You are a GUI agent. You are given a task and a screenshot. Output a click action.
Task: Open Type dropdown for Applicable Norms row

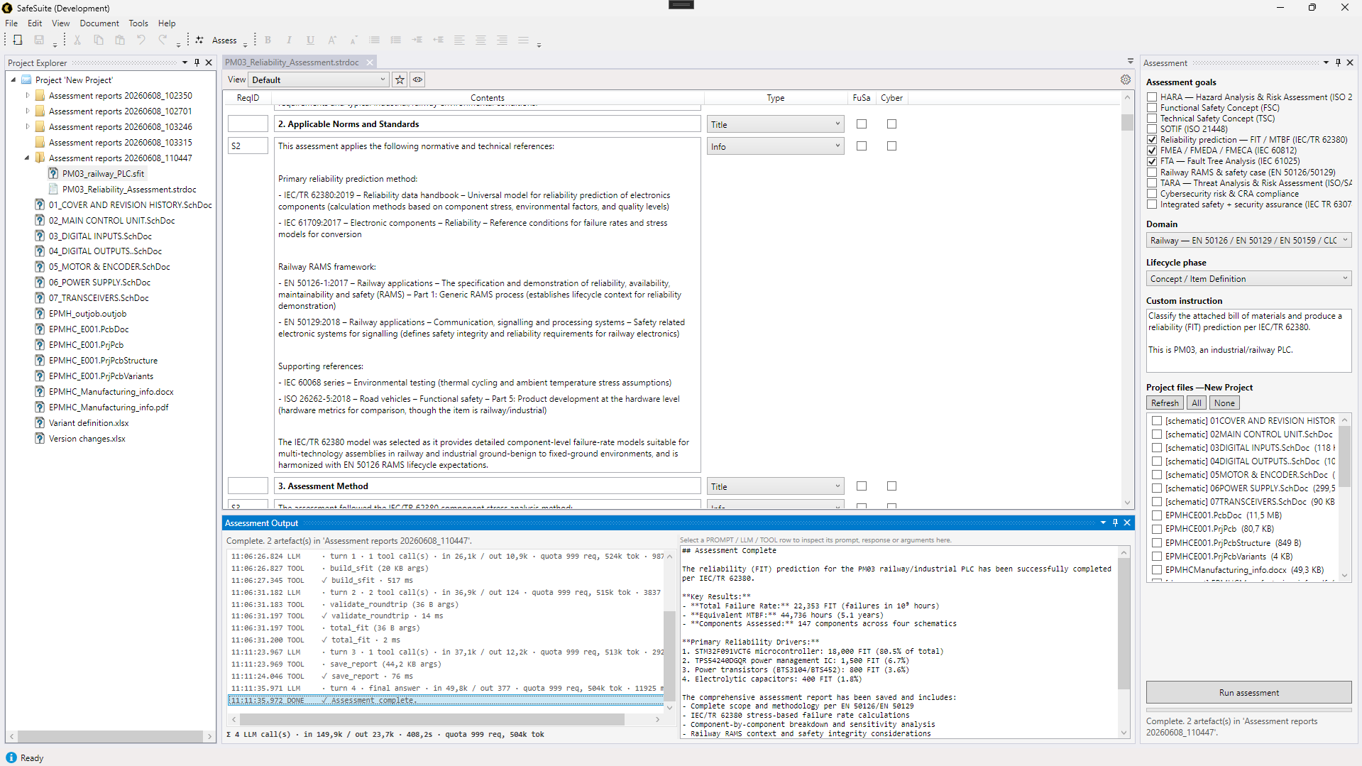click(x=775, y=124)
